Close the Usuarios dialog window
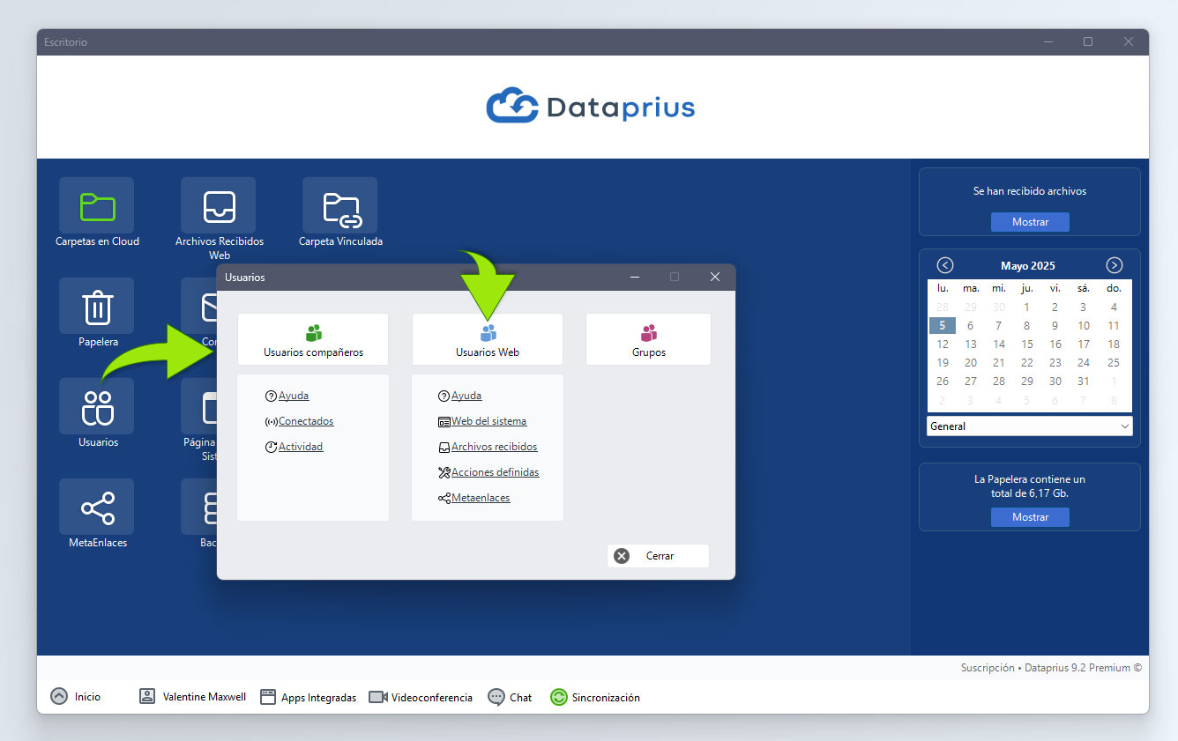The height and width of the screenshot is (741, 1178). tap(715, 277)
